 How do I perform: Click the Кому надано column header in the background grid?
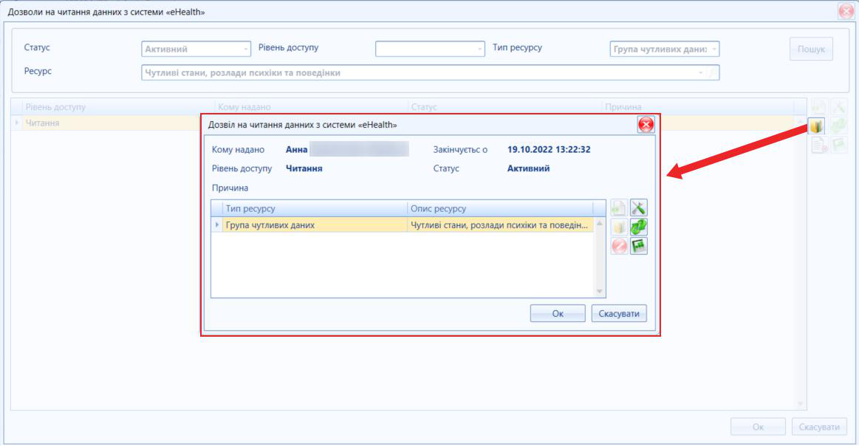tap(311, 107)
